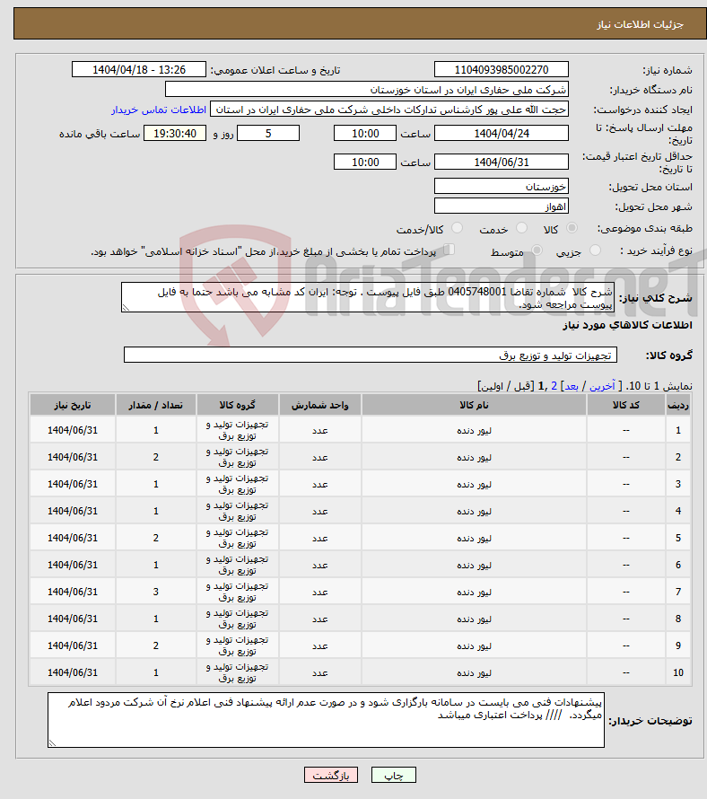Select the خدمت radio button
This screenshot has height=799, width=707.
[x=521, y=228]
